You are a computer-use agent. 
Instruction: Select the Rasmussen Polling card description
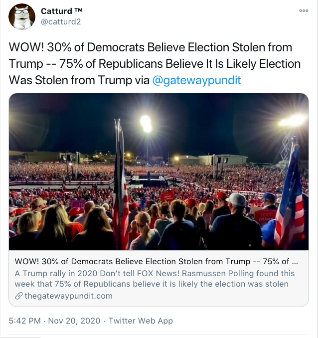click(x=155, y=279)
